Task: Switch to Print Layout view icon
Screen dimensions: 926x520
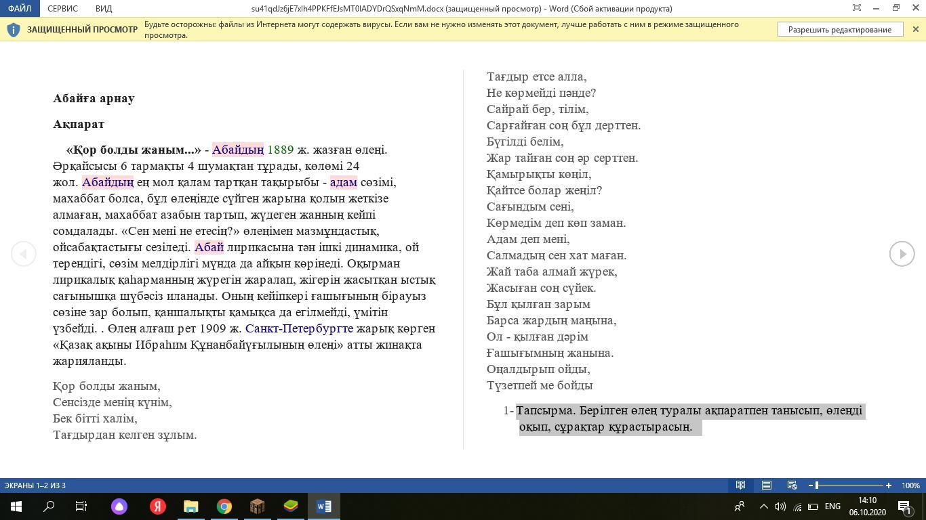Action: [767, 485]
